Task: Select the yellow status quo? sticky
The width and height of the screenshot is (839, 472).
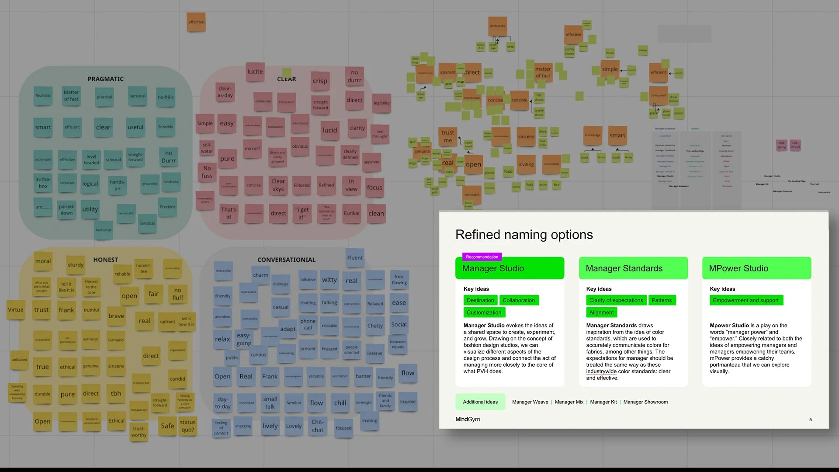Action: coord(187,426)
